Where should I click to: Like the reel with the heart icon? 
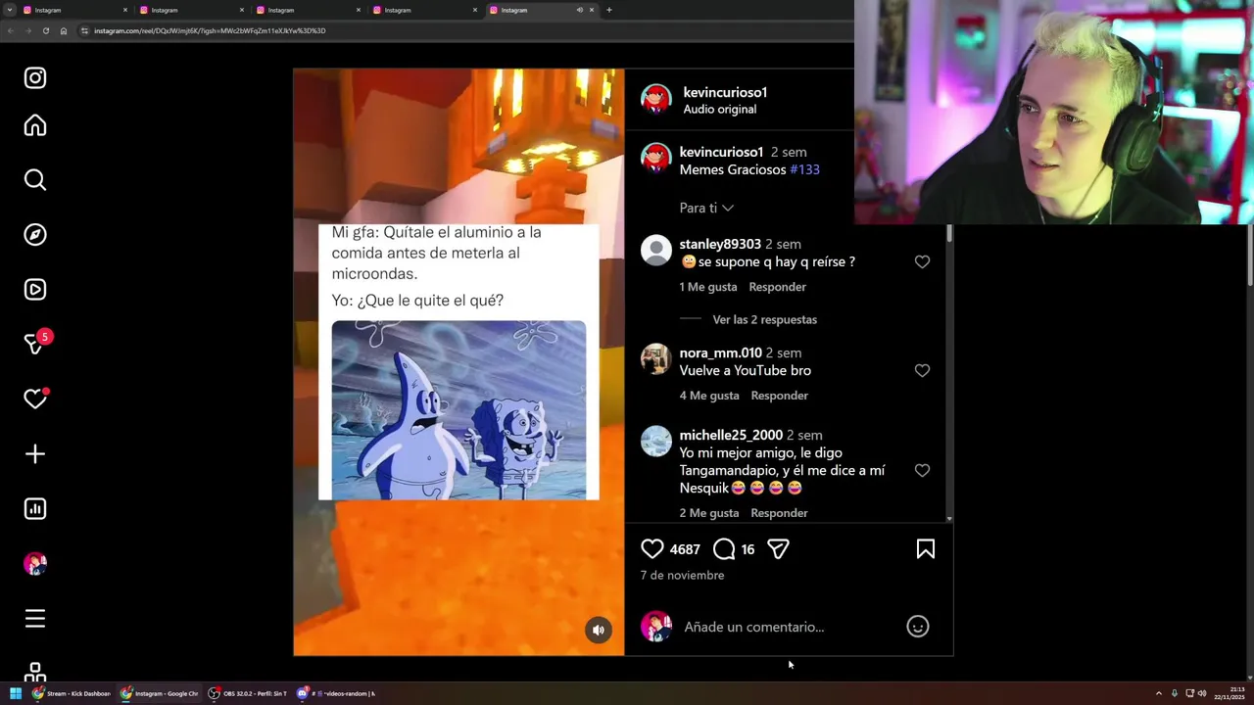[x=652, y=549]
